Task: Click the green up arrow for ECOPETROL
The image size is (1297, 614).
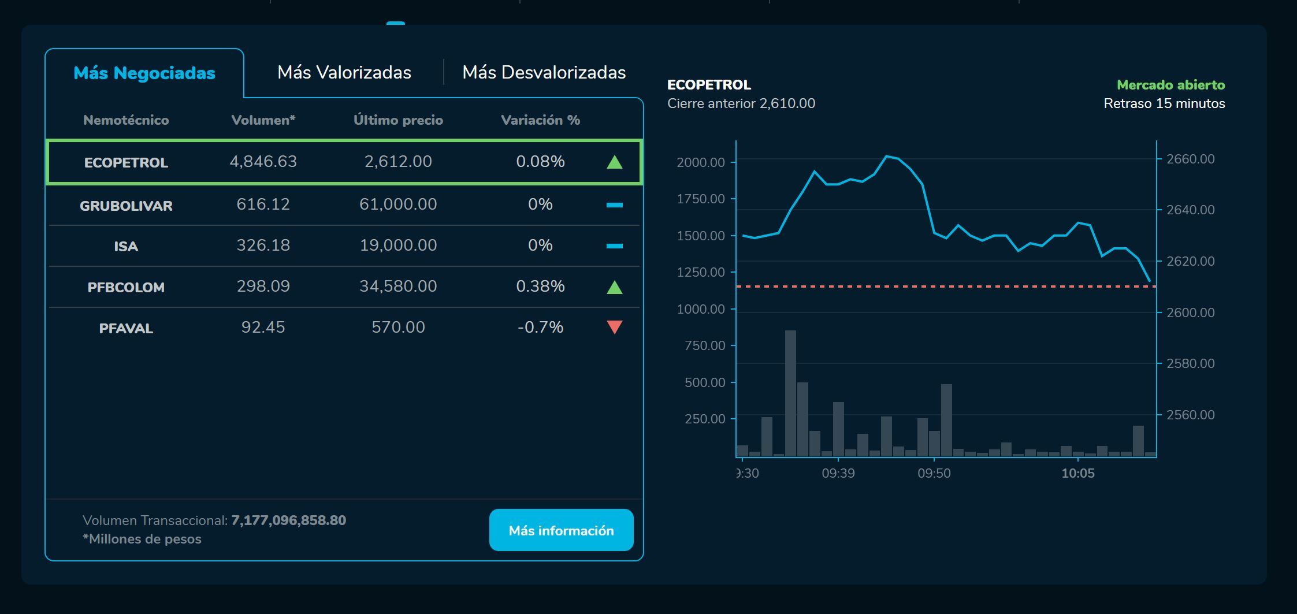Action: coord(614,162)
